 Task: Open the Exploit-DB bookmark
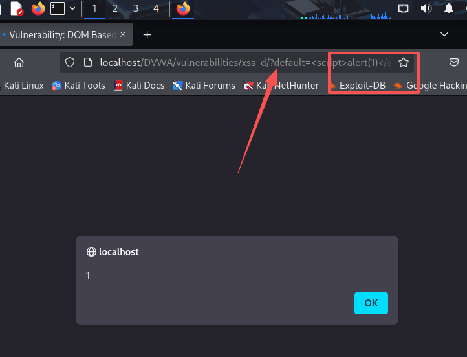click(x=358, y=86)
